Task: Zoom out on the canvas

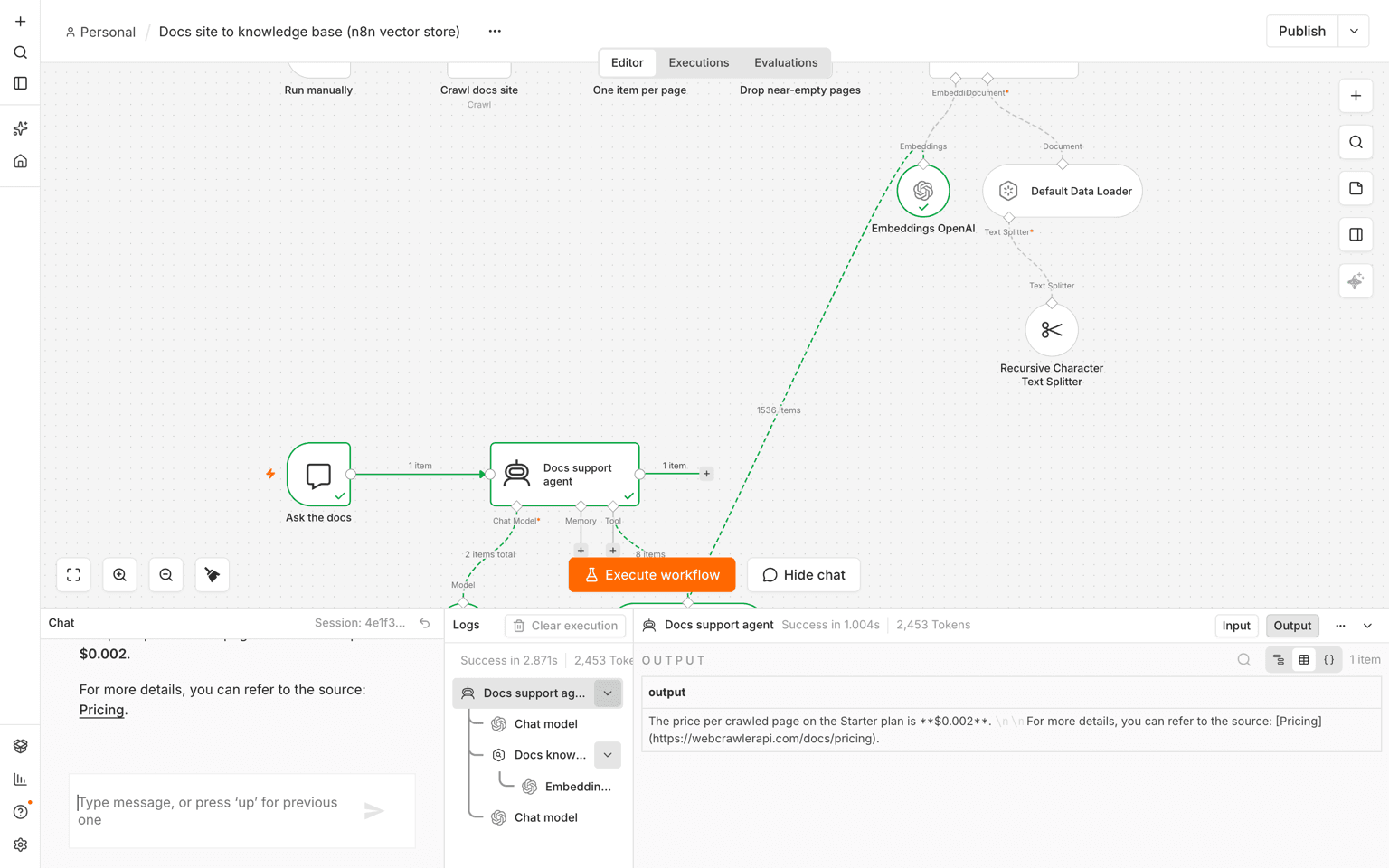Action: point(165,575)
